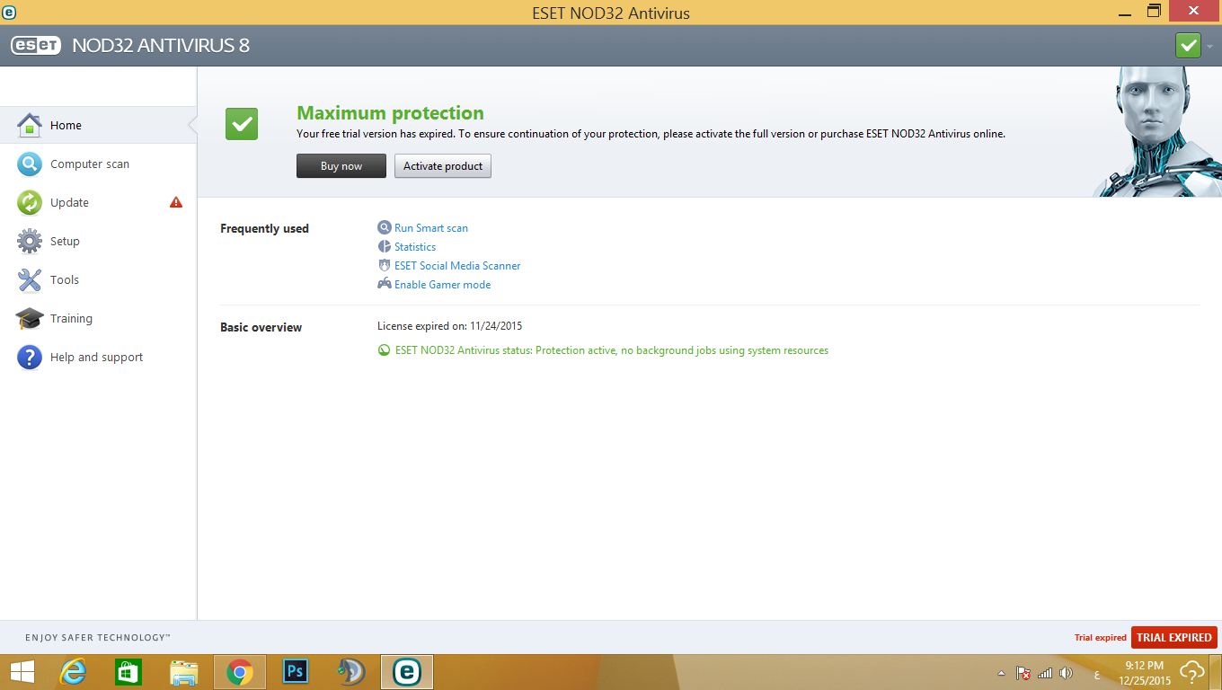1222x690 pixels.
Task: Open the Statistics link
Action: (415, 247)
